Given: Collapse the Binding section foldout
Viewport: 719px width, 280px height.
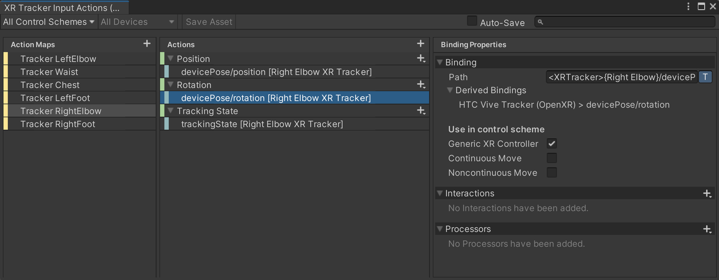Looking at the screenshot, I should (x=439, y=62).
